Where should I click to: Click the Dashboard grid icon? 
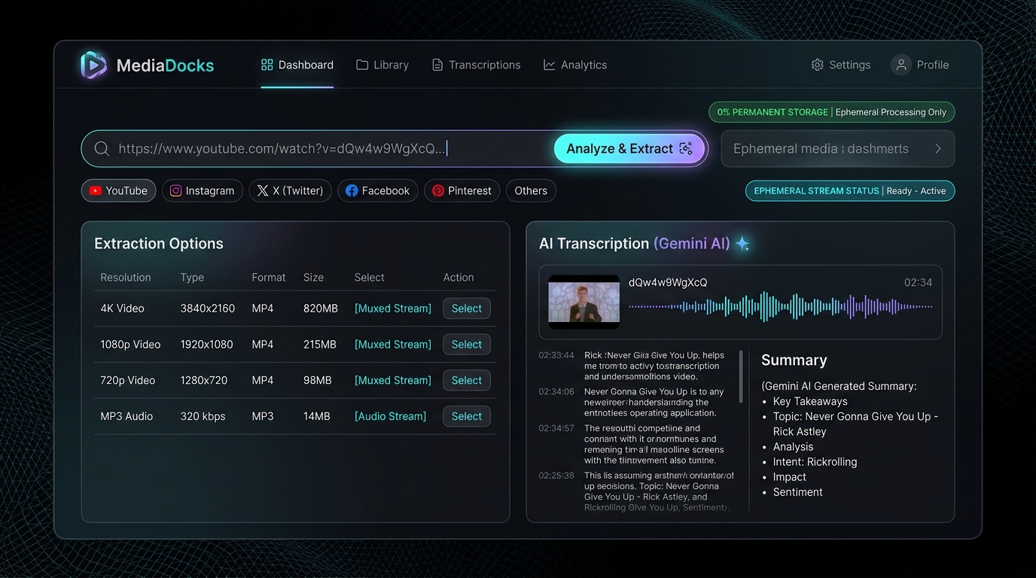pos(267,65)
